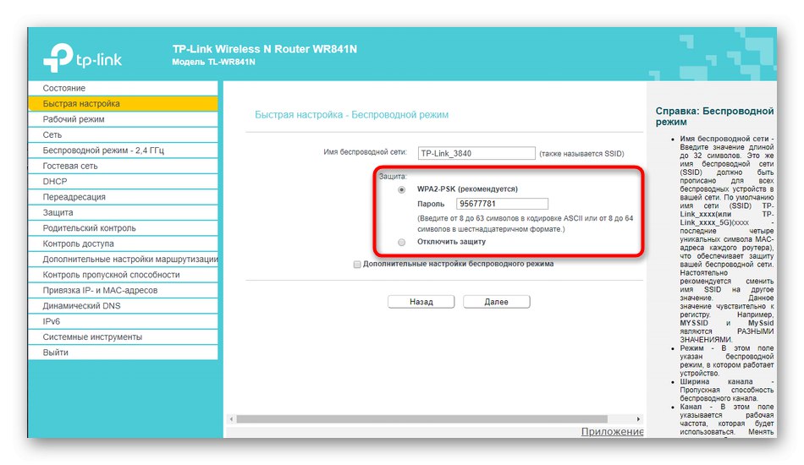Open Системные инструменты section
This screenshot has width=804, height=465.
[x=123, y=337]
